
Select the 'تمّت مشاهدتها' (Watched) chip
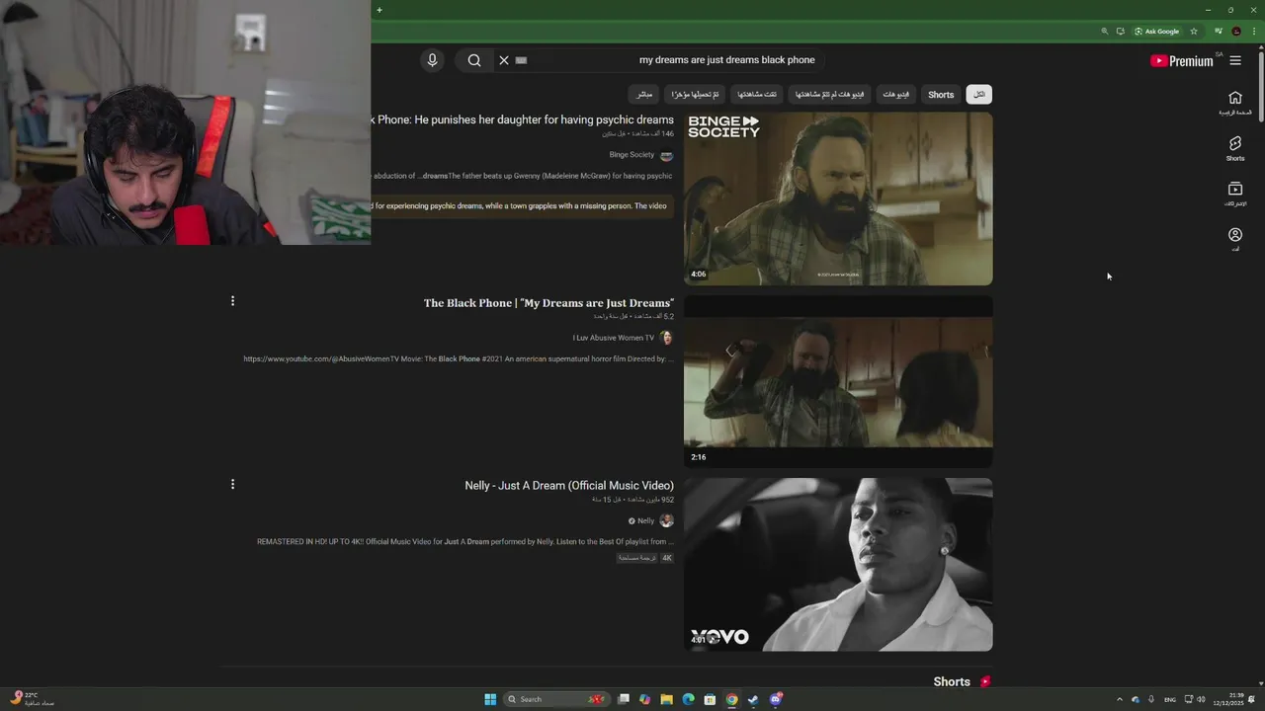(757, 95)
